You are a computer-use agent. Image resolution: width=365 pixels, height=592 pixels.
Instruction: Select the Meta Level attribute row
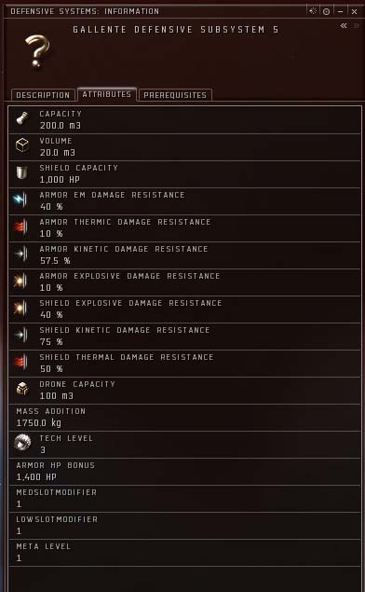click(x=184, y=553)
